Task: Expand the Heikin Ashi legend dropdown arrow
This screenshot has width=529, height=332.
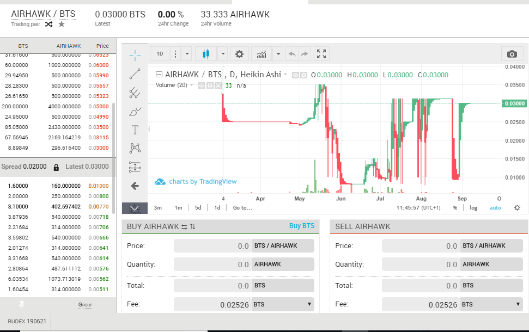Action: coord(285,75)
